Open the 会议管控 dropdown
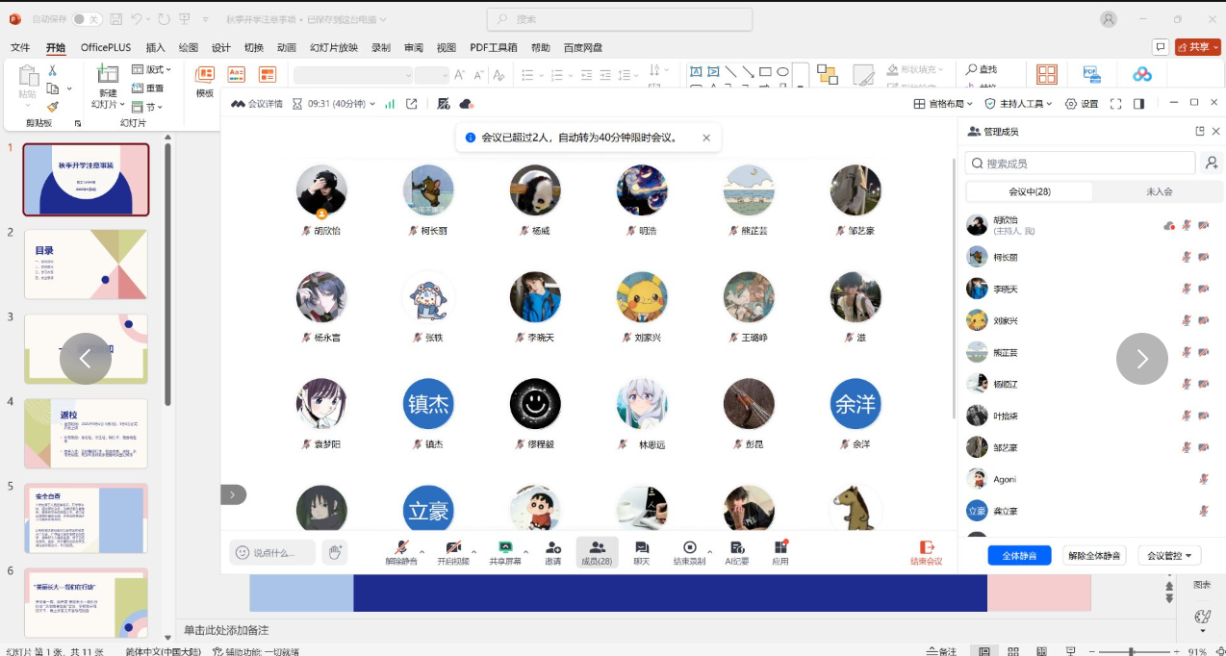The image size is (1226, 656). pyautogui.click(x=1169, y=556)
